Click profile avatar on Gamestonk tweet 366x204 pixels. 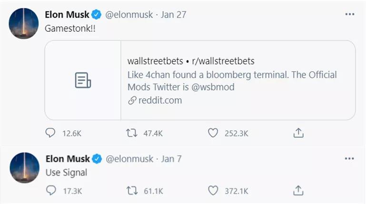[24, 23]
